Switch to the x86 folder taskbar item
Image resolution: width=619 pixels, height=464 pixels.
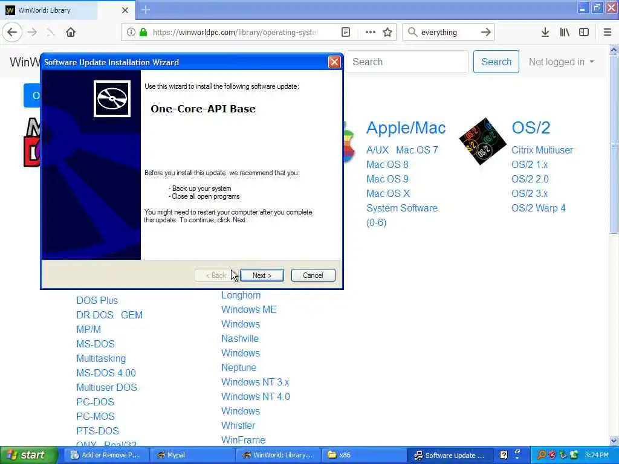pos(363,455)
